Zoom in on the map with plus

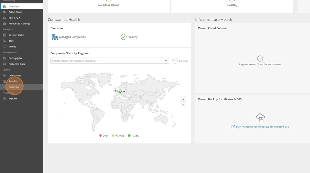click(x=184, y=99)
